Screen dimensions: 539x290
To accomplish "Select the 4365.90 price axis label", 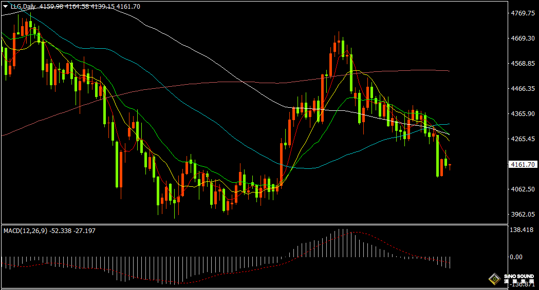I will click(523, 113).
